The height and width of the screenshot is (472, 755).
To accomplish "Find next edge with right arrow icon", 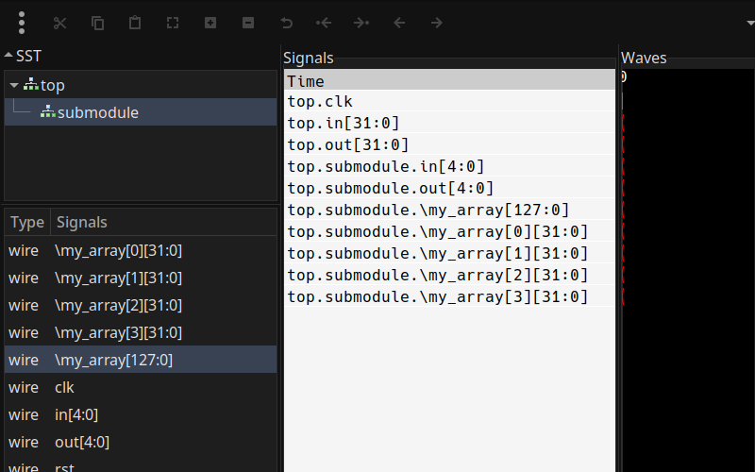I will tap(436, 23).
